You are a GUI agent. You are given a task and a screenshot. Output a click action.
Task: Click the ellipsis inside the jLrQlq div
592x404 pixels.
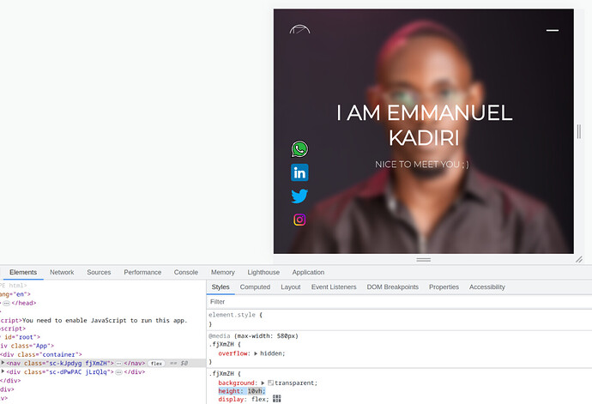point(118,372)
